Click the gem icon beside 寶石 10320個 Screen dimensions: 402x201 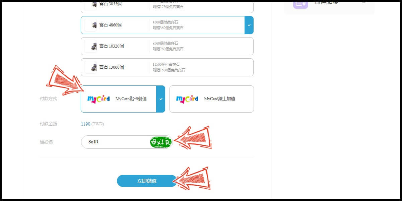tap(91, 46)
